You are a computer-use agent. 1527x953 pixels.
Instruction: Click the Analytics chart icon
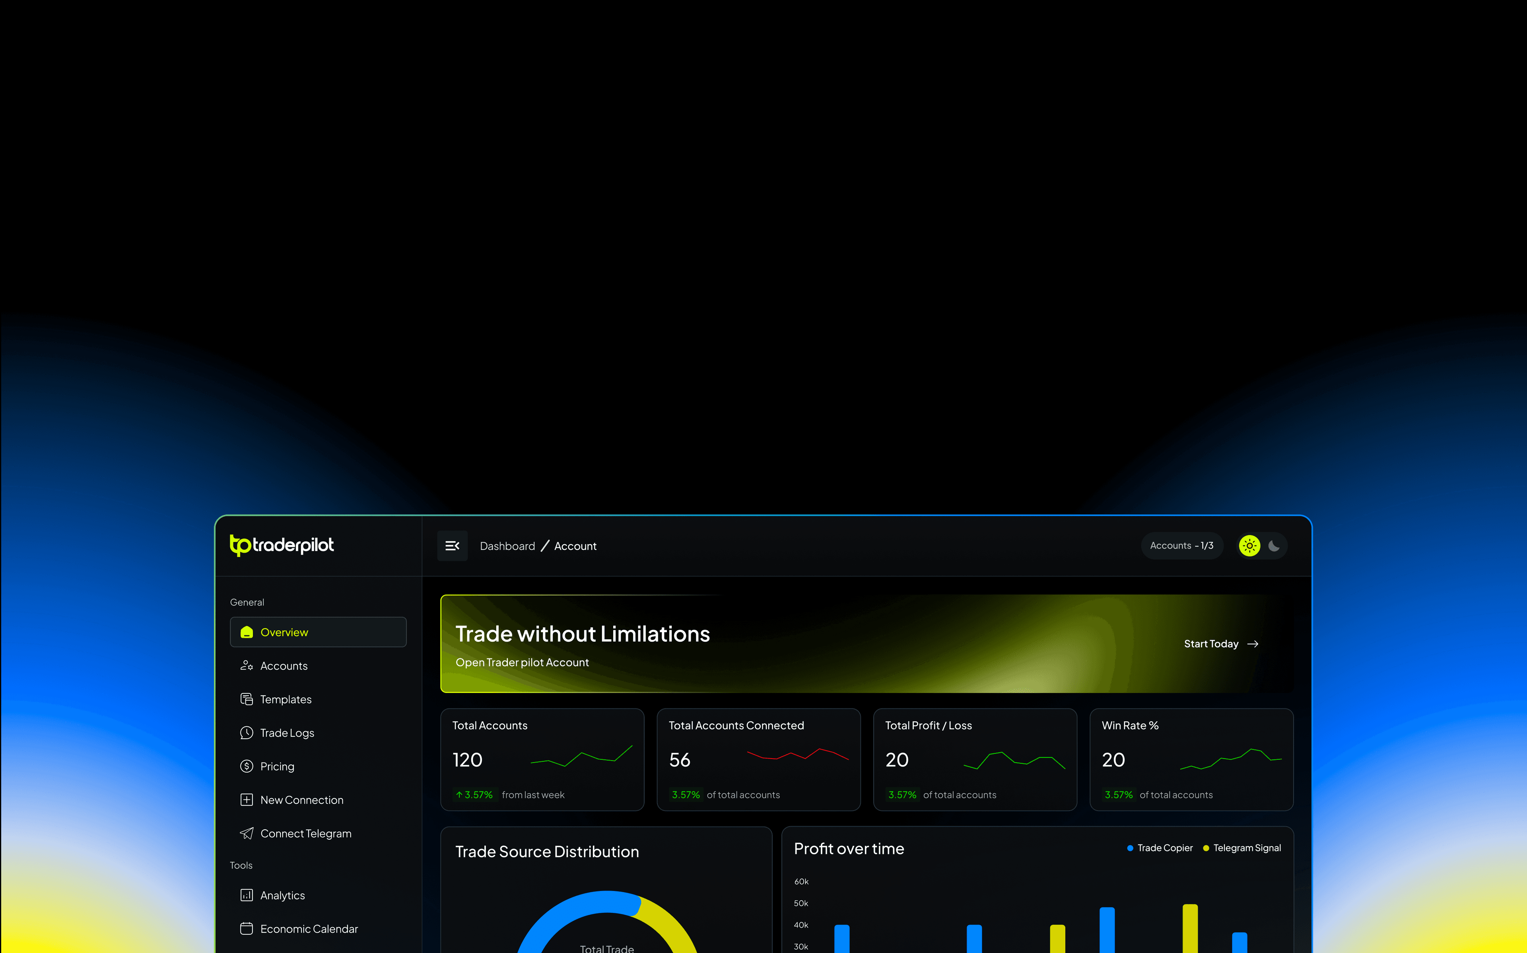pyautogui.click(x=247, y=895)
